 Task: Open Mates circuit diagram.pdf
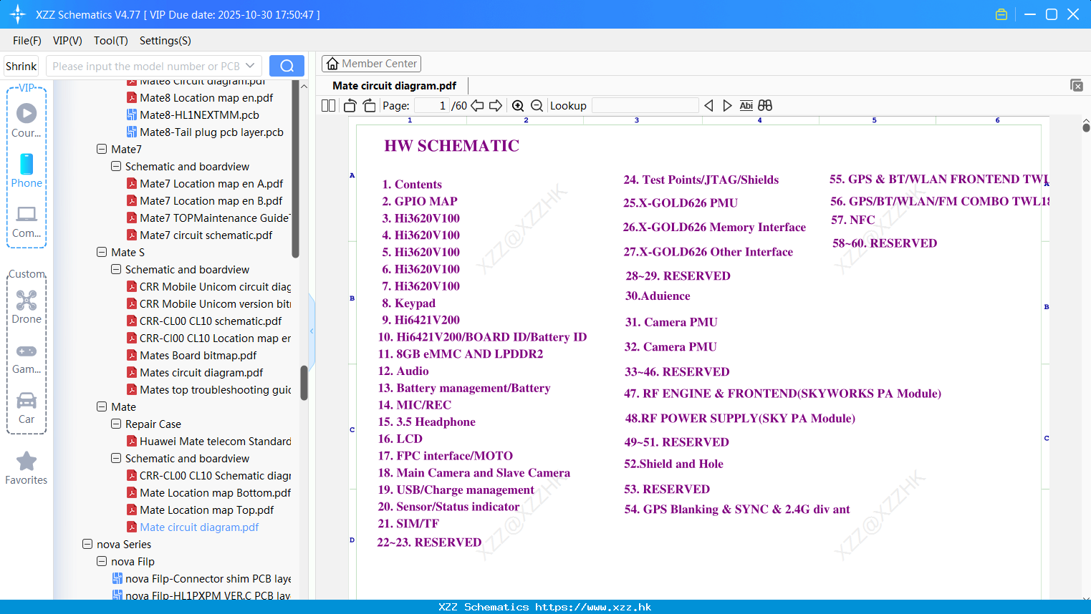[x=201, y=373]
